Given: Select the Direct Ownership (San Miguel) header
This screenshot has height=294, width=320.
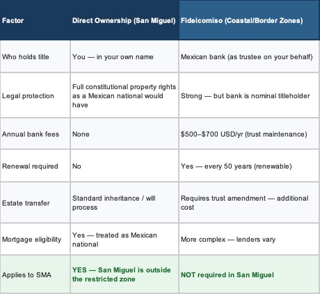Looking at the screenshot, I should click(124, 20).
